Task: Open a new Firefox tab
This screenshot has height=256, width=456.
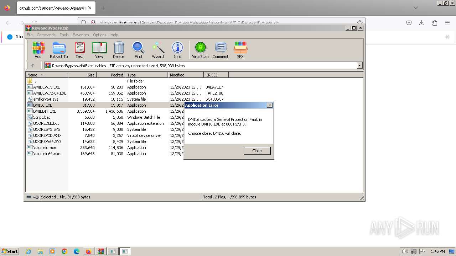Action: (x=103, y=8)
